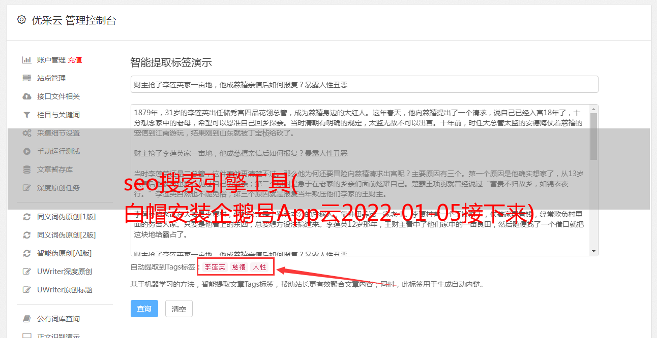Viewport: 657px width, 338px height.
Task: Click the blue 查询 button
Action: pos(144,309)
